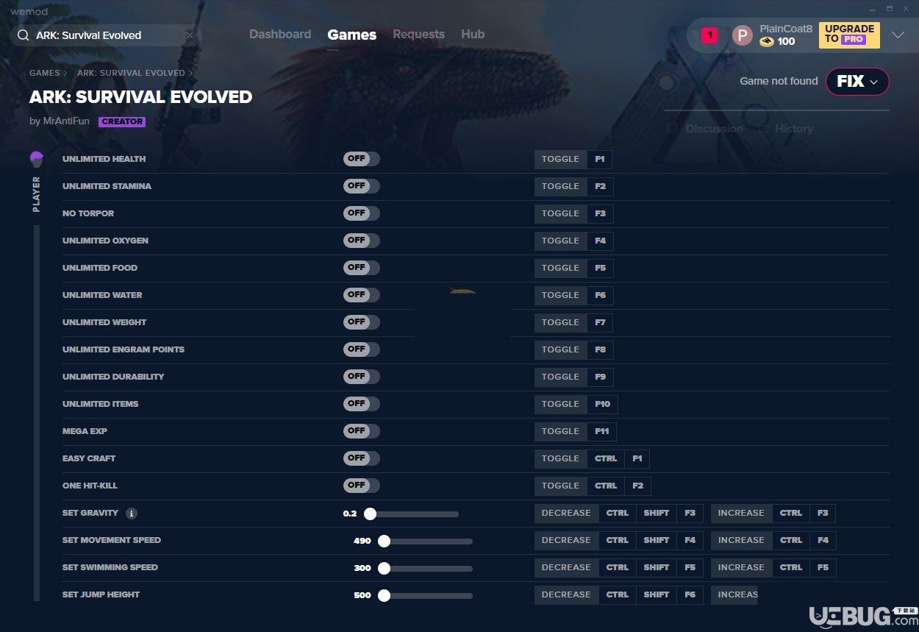
Task: Toggle Unlimited Weight switch
Action: pos(361,322)
